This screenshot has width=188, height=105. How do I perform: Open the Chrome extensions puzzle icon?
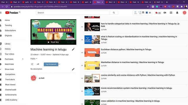[182, 7]
